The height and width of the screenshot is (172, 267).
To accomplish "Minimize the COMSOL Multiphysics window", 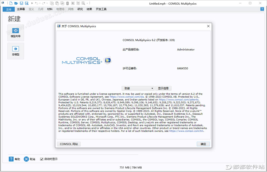I will [x=240, y=3].
